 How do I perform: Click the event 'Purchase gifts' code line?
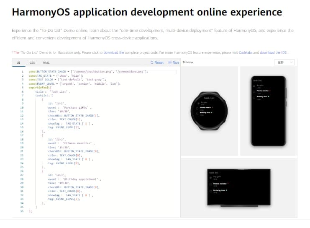click(x=70, y=108)
